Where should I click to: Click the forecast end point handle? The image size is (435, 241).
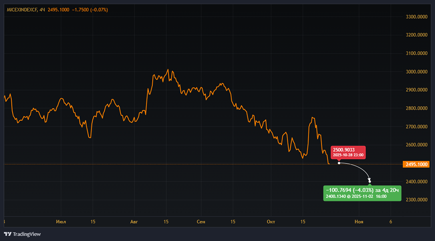pyautogui.click(x=370, y=181)
